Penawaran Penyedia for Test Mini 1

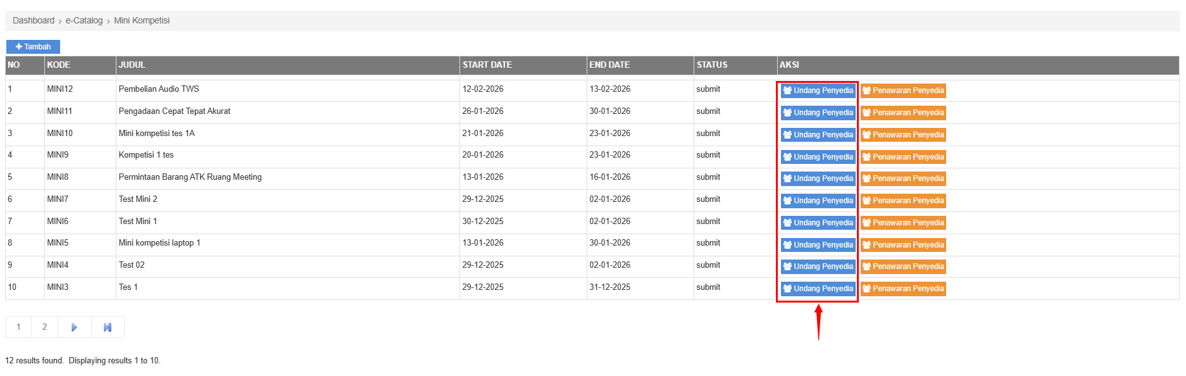click(903, 223)
